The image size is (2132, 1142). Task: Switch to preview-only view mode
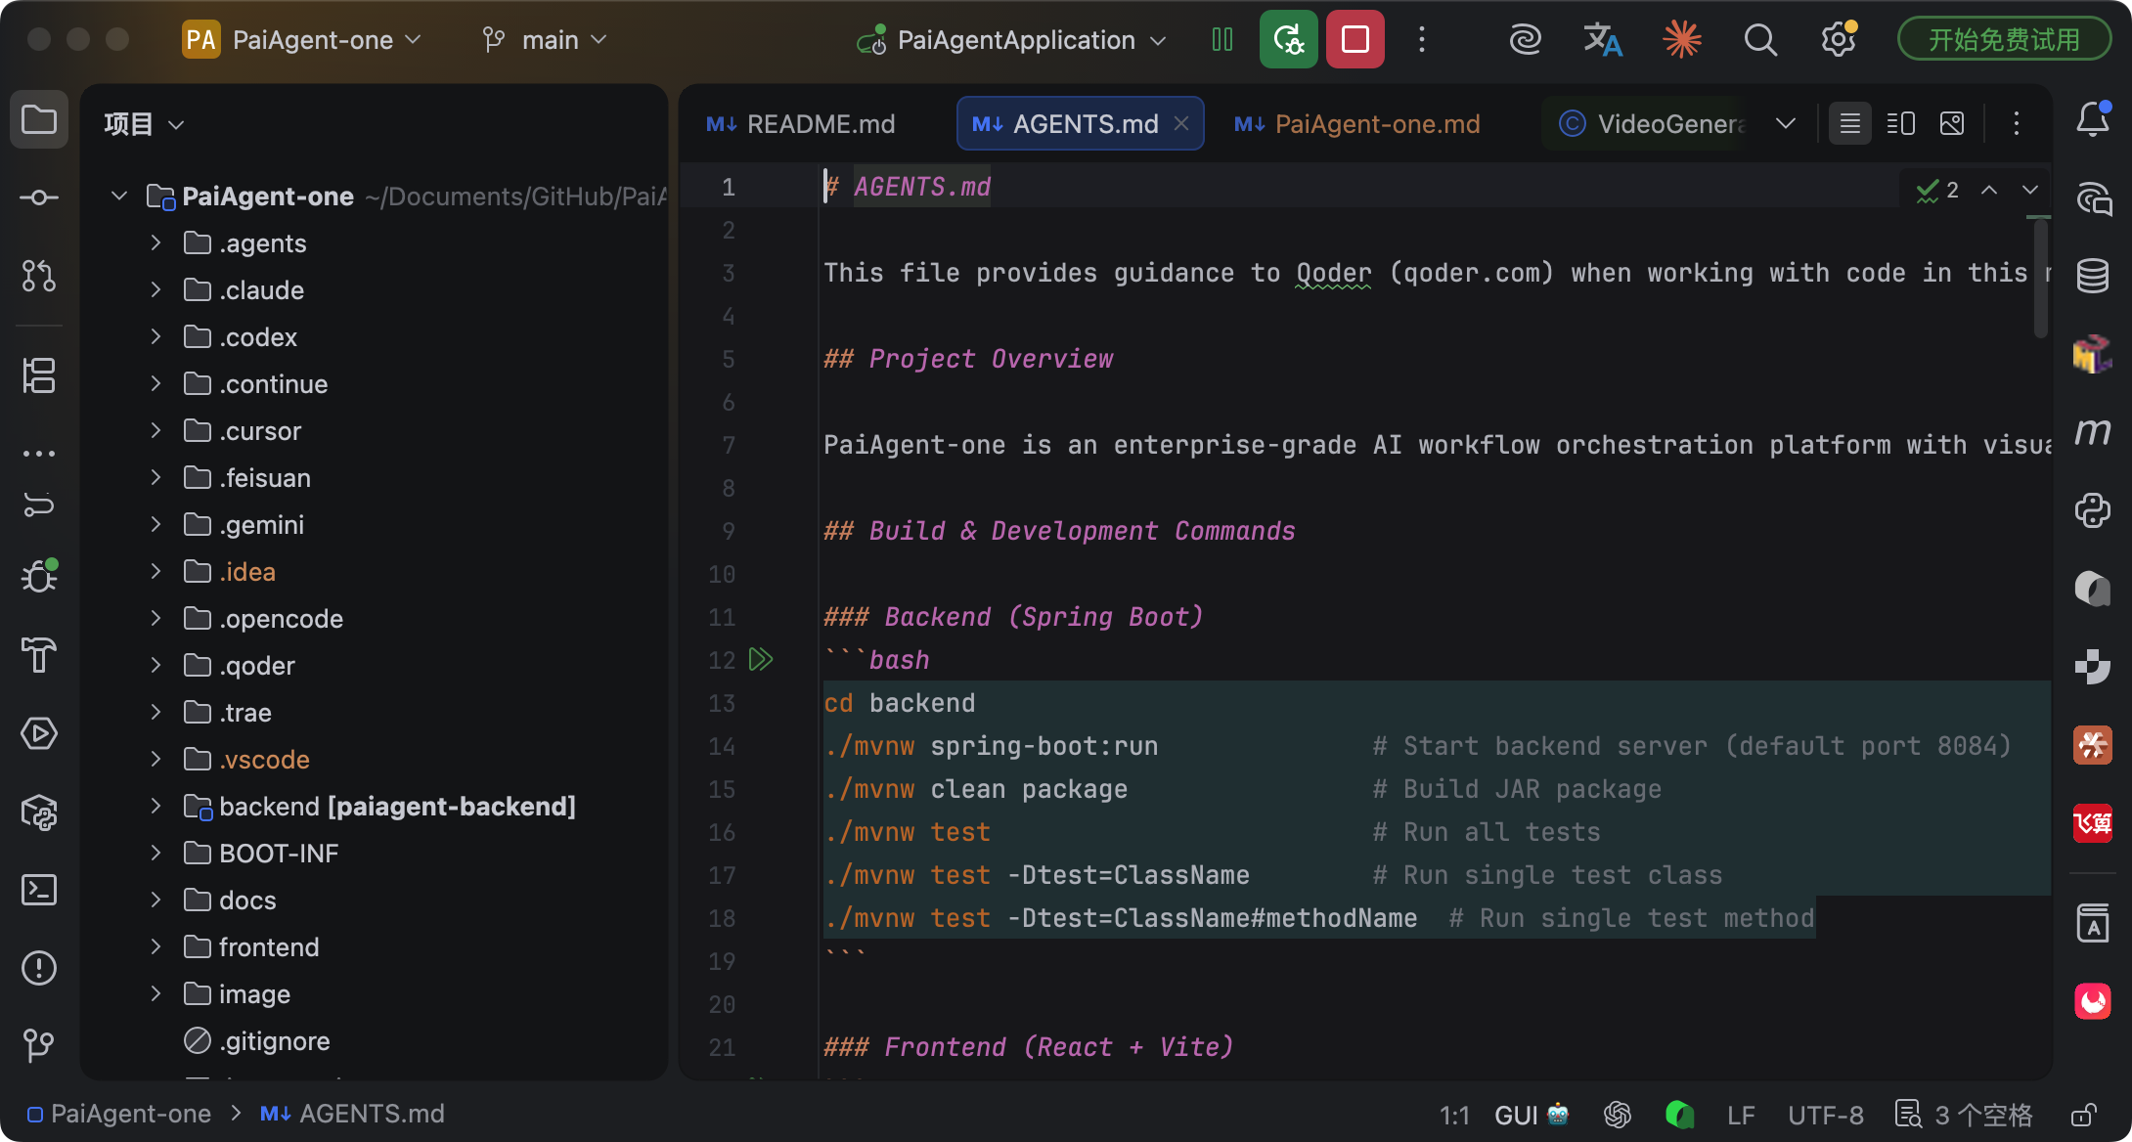1952,124
